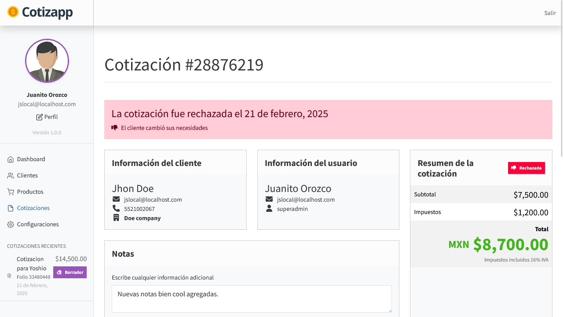Click the Configuraciones gear icon
This screenshot has width=563, height=317.
click(11, 225)
